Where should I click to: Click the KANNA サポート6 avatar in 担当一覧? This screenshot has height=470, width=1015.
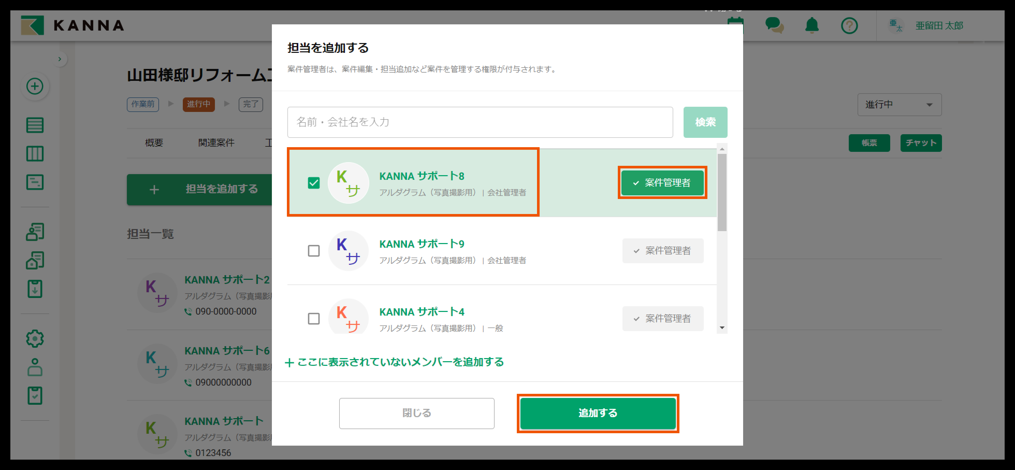[157, 364]
